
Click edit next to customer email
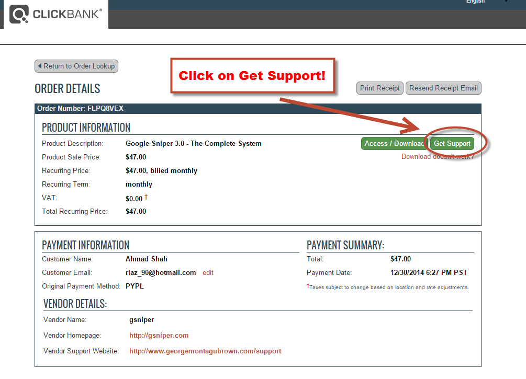pos(208,273)
